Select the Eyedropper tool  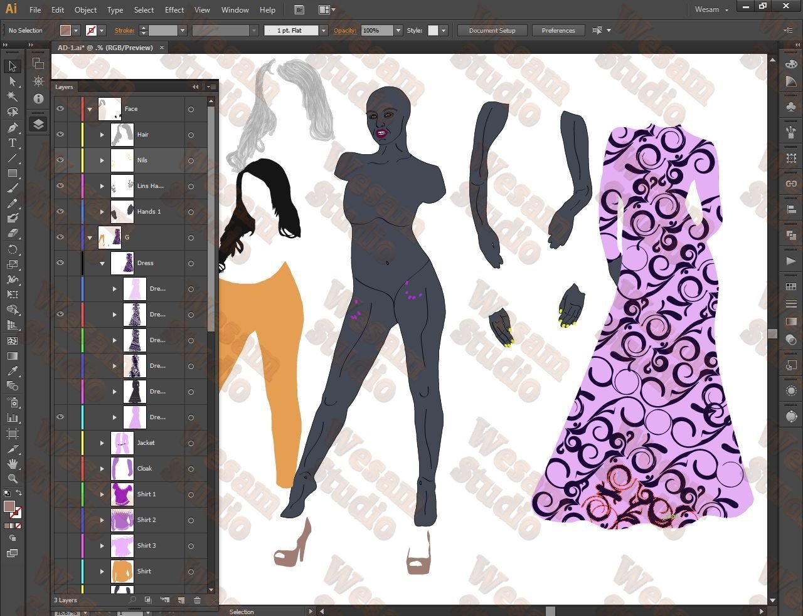tap(12, 371)
